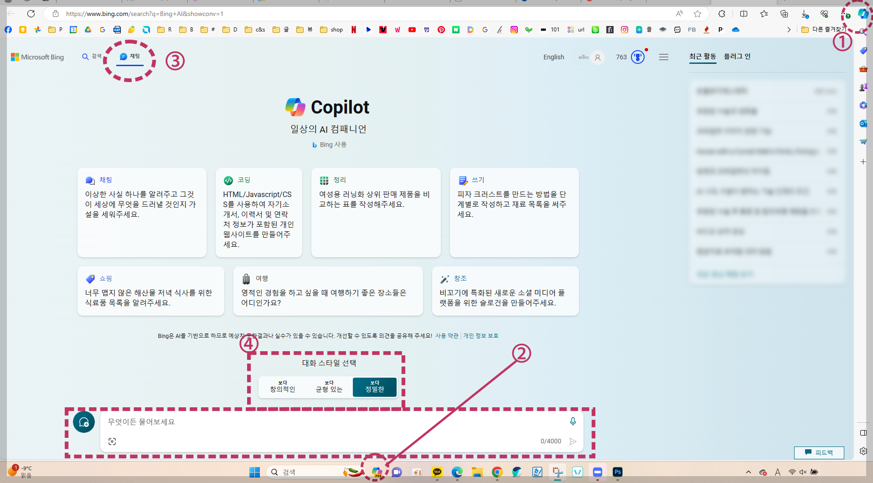Viewport: 873px width, 483px height.
Task: Open the Extensions puzzle icon
Action: click(x=722, y=14)
